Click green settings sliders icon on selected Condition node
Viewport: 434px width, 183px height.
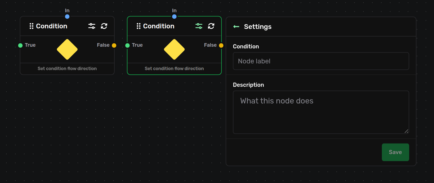(x=199, y=26)
